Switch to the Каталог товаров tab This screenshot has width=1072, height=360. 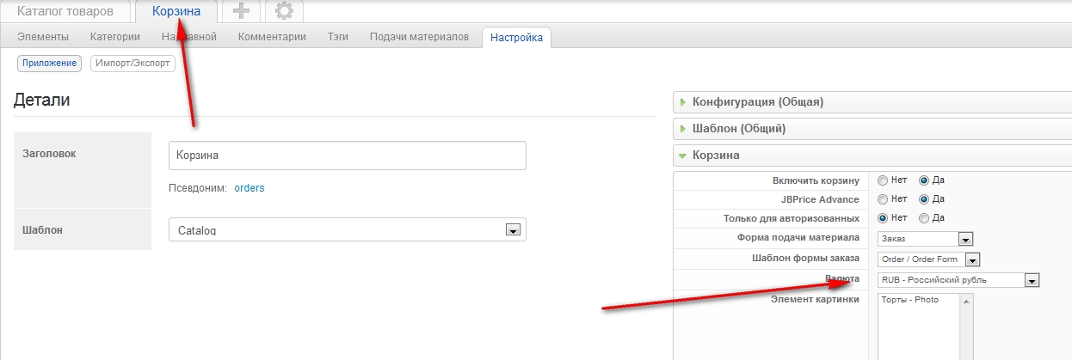click(65, 12)
